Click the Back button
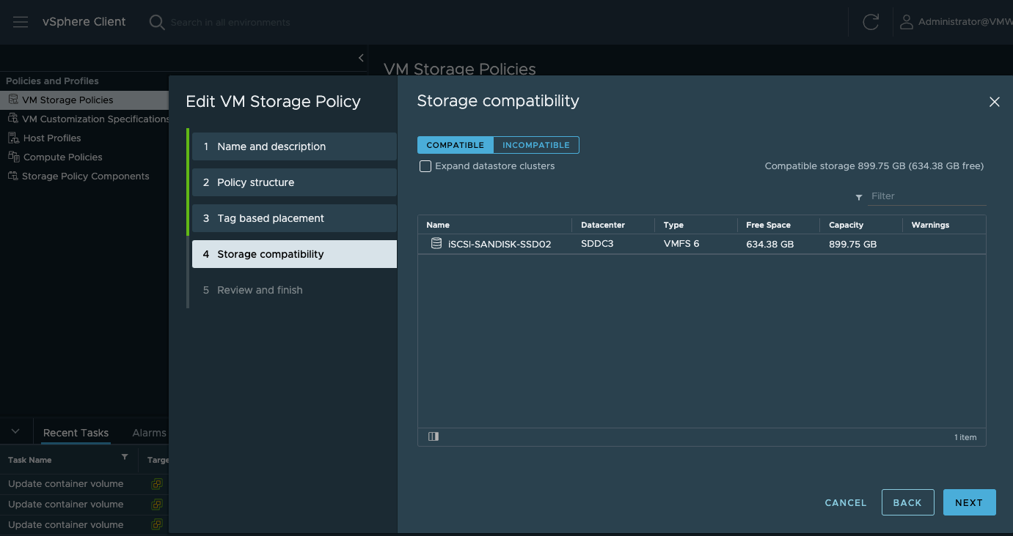Viewport: 1013px width, 536px height. [907, 502]
